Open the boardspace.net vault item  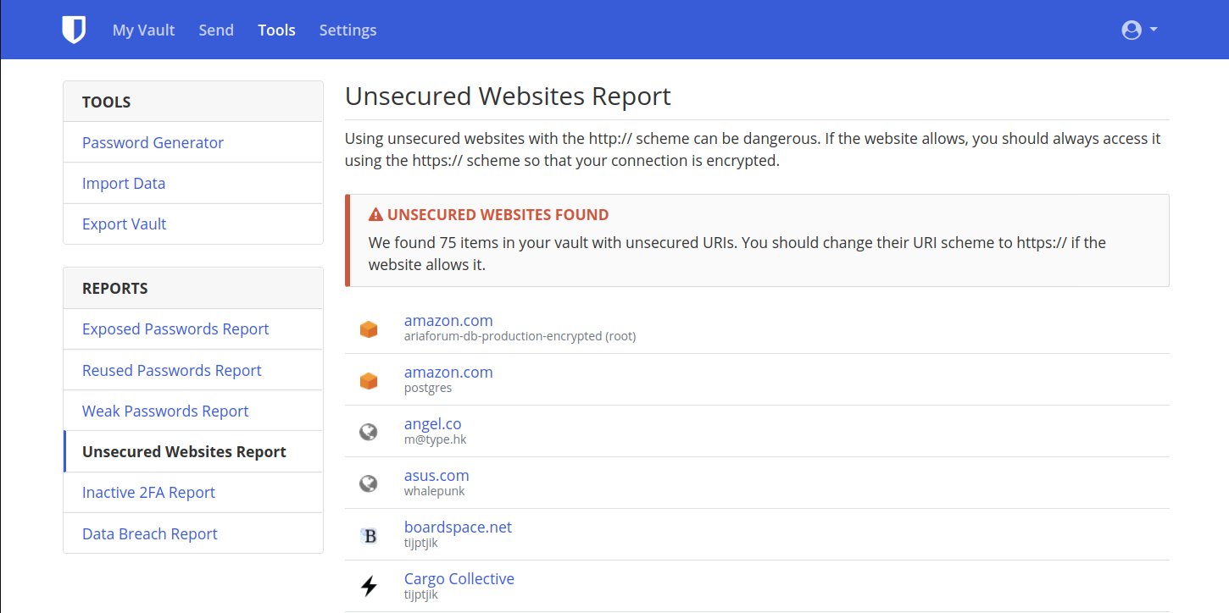(458, 527)
